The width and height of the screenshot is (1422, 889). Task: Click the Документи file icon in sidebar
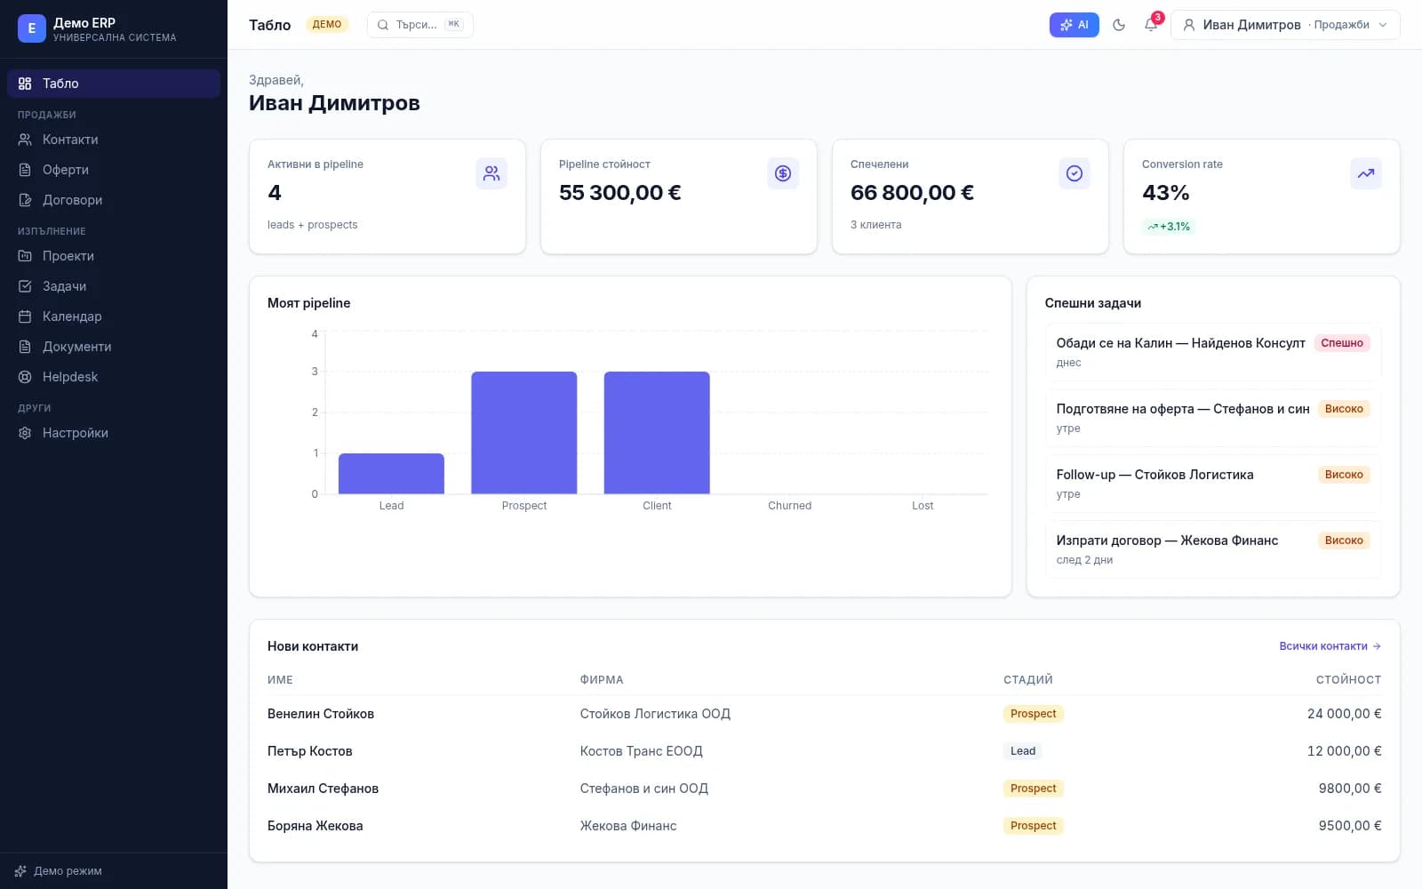[25, 347]
